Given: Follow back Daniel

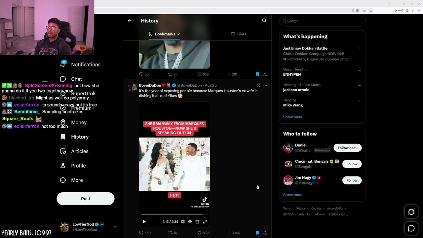Looking at the screenshot, I should 348,148.
